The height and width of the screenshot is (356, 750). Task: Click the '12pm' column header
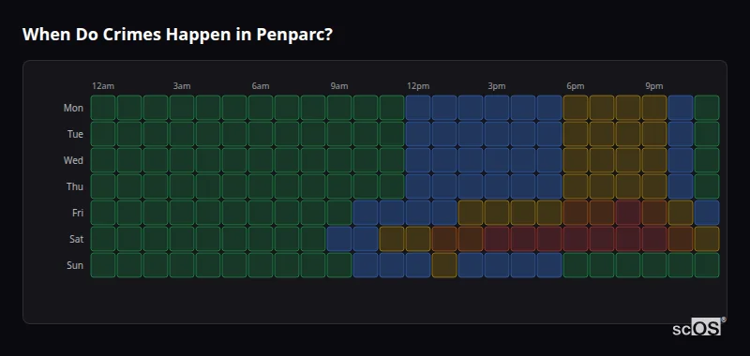pyautogui.click(x=418, y=86)
